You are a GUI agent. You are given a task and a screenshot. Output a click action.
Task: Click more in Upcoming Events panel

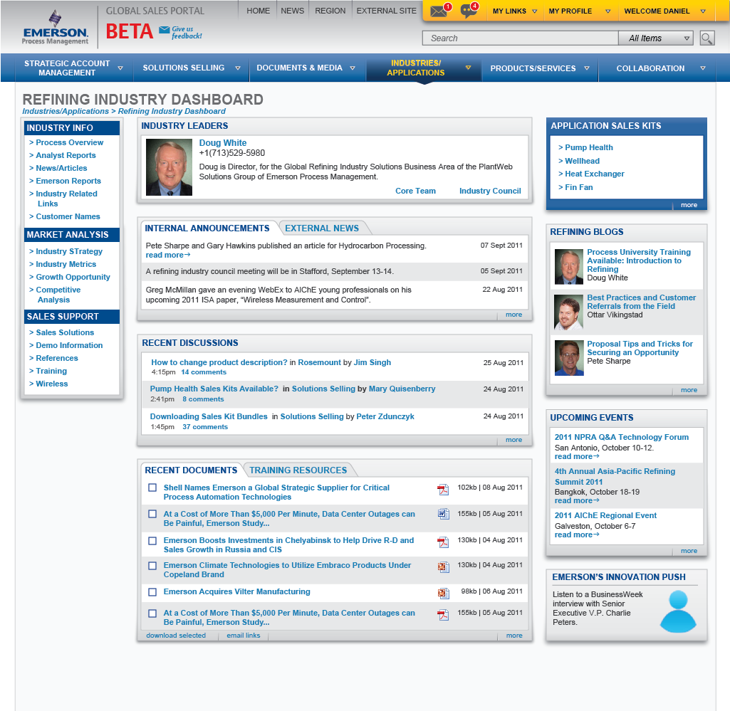point(689,551)
